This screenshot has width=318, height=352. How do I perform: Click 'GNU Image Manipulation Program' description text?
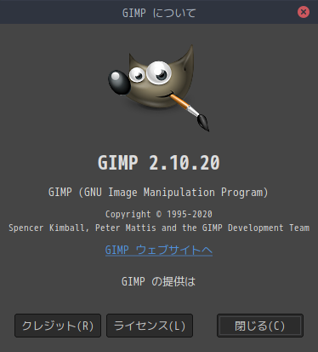click(x=174, y=193)
